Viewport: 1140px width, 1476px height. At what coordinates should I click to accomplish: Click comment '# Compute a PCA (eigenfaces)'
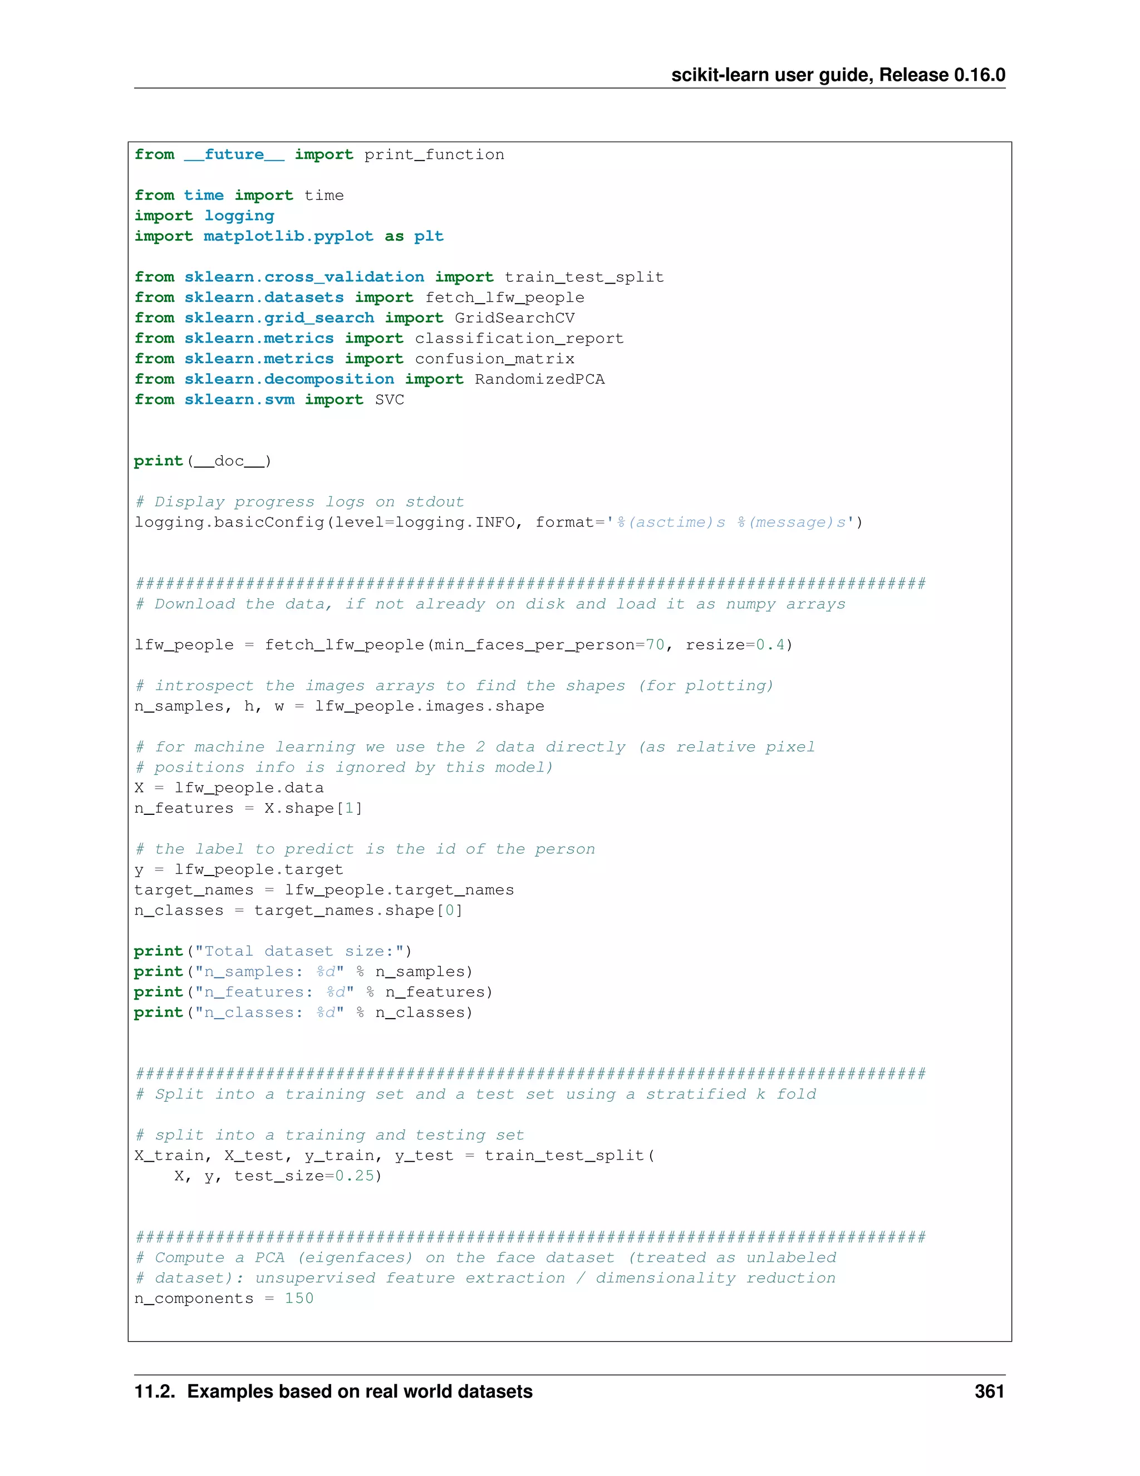pos(485,1258)
